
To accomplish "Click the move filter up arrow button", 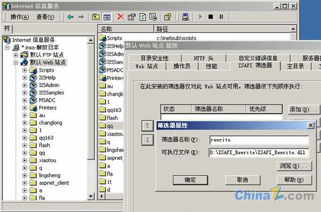I will 148,126.
